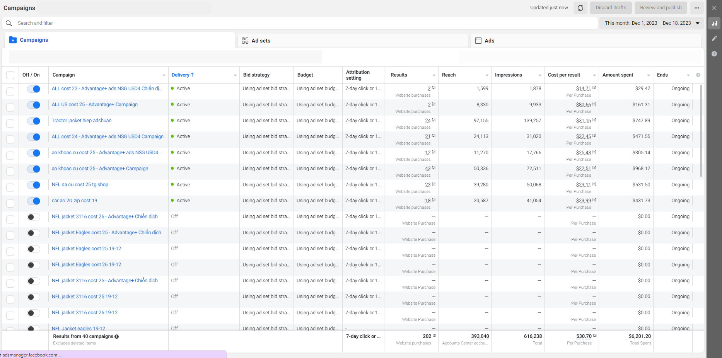Click the 139,257 impressions cell
The image size is (722, 358).
pyautogui.click(x=533, y=121)
